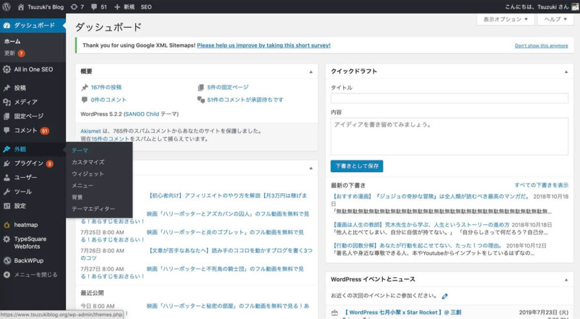Open the updates icon showing 7

74,7
